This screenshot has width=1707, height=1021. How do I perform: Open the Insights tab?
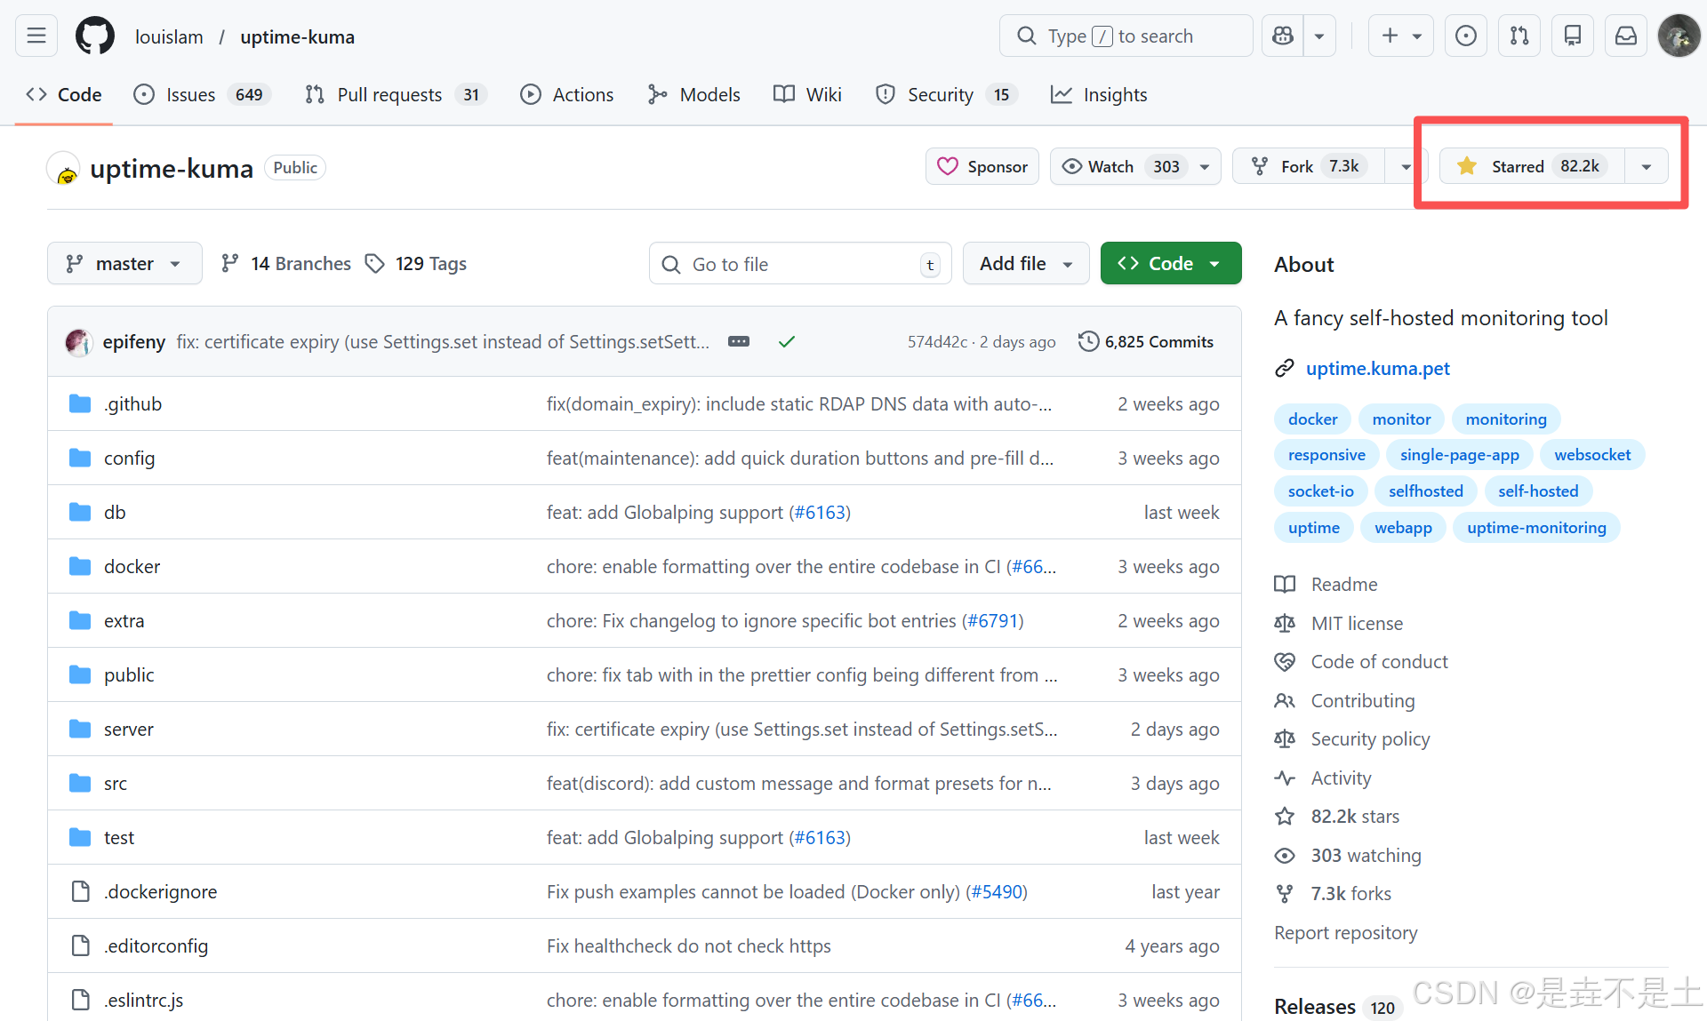1099,94
